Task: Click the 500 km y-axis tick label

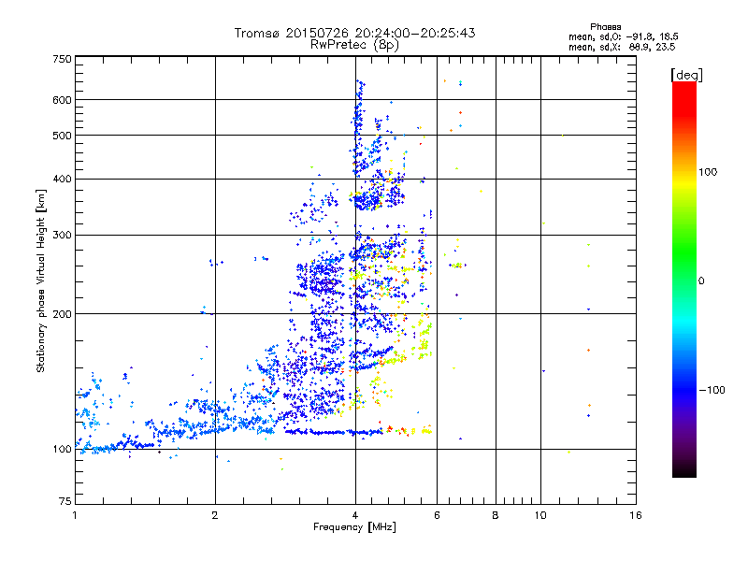Action: pyautogui.click(x=62, y=136)
